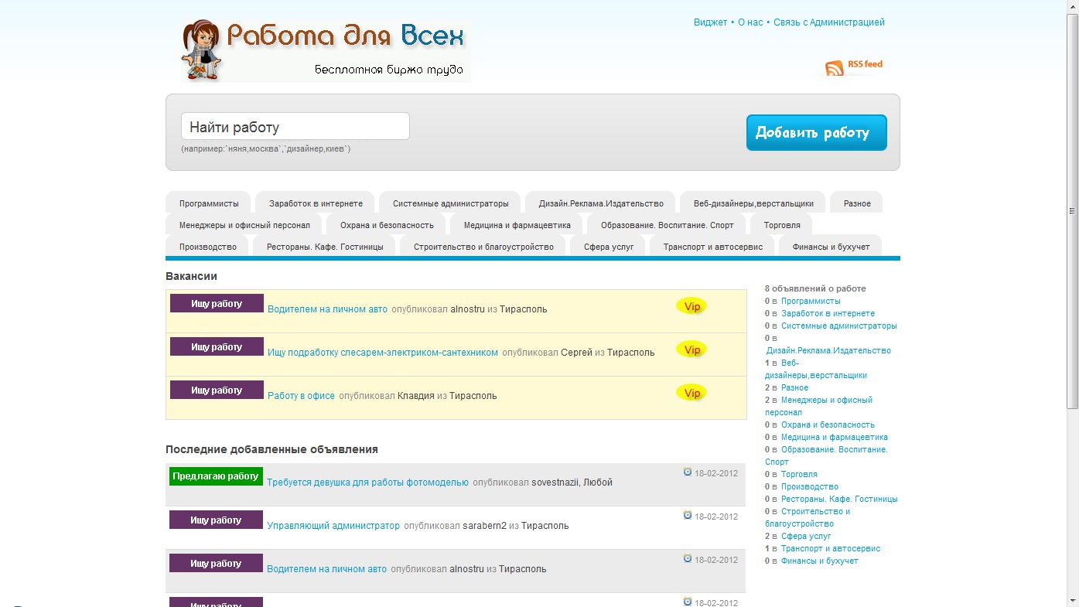Click the Добавить работу button
Viewport: 1079px width, 607px height.
pos(816,133)
